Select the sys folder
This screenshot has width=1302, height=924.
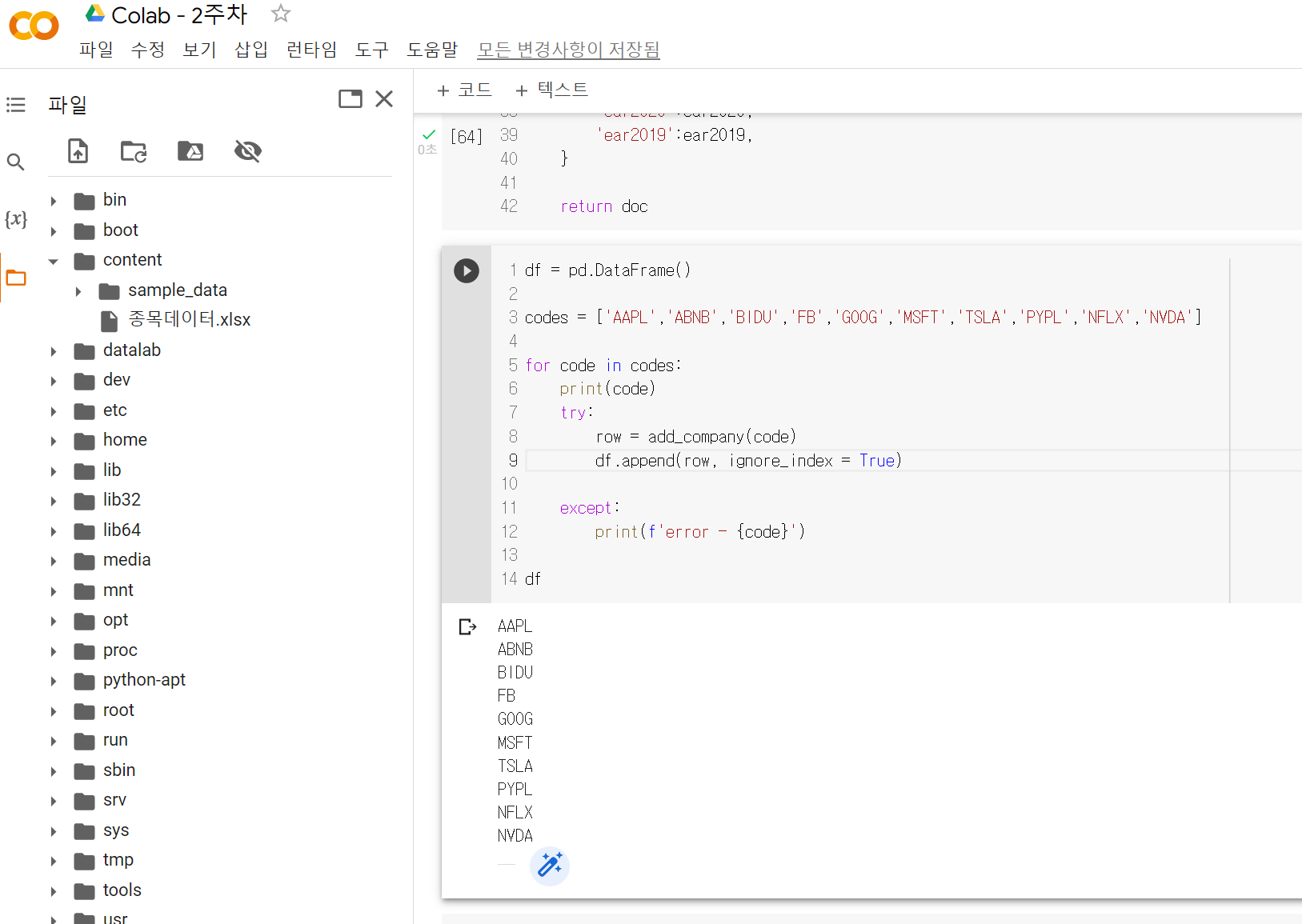click(x=116, y=830)
